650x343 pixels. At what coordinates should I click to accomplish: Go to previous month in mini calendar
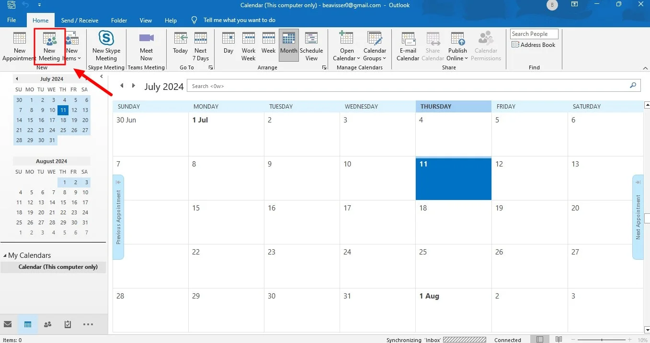[17, 79]
